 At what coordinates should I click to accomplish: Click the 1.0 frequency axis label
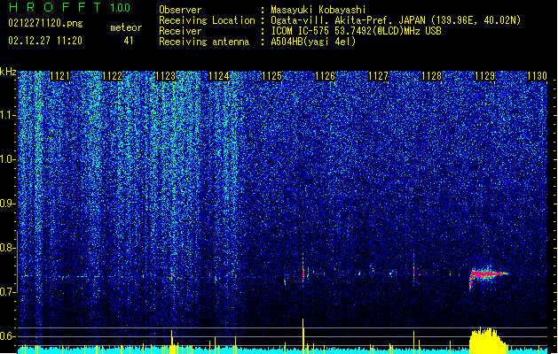coord(8,159)
